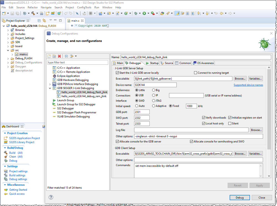277x206 pixels.
Task: Click the Close button in dialog
Action: 262,197
